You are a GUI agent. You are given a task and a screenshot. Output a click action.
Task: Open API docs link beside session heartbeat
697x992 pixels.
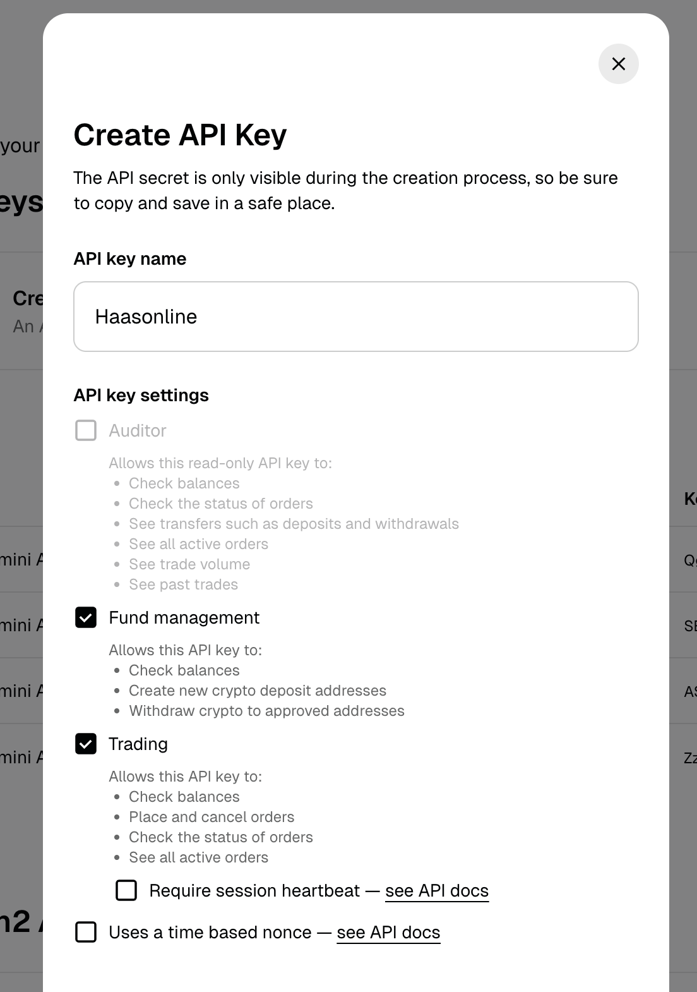436,891
